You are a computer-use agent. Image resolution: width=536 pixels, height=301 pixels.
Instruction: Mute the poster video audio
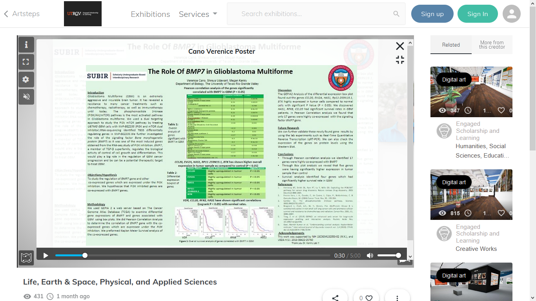pos(369,255)
